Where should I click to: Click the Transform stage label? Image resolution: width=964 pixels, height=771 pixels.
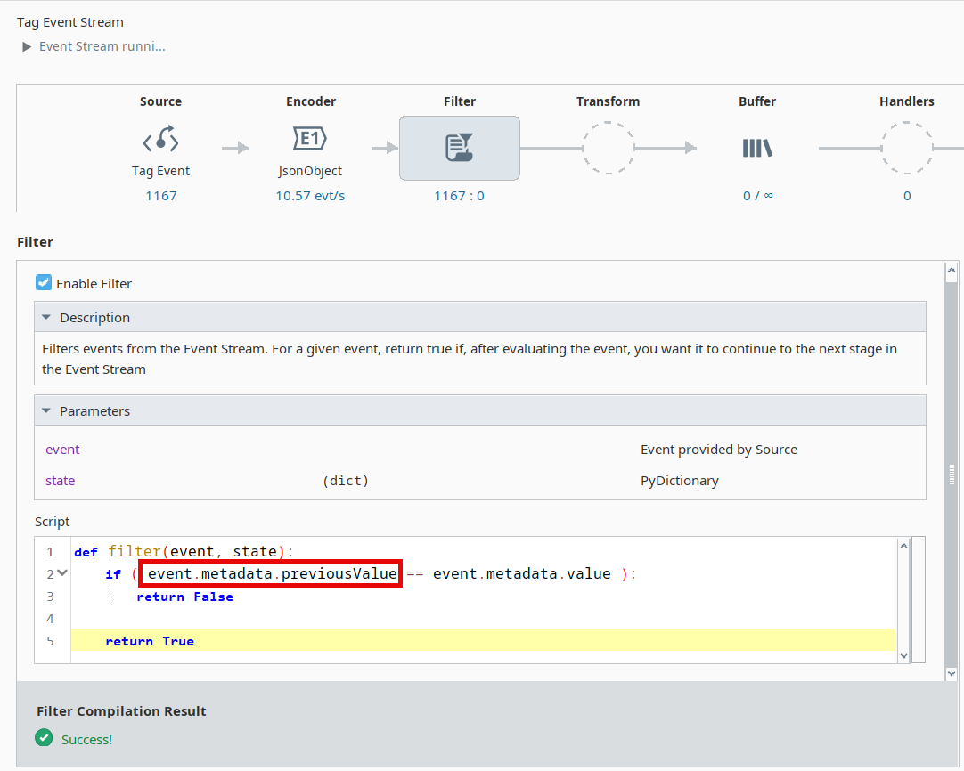coord(608,101)
